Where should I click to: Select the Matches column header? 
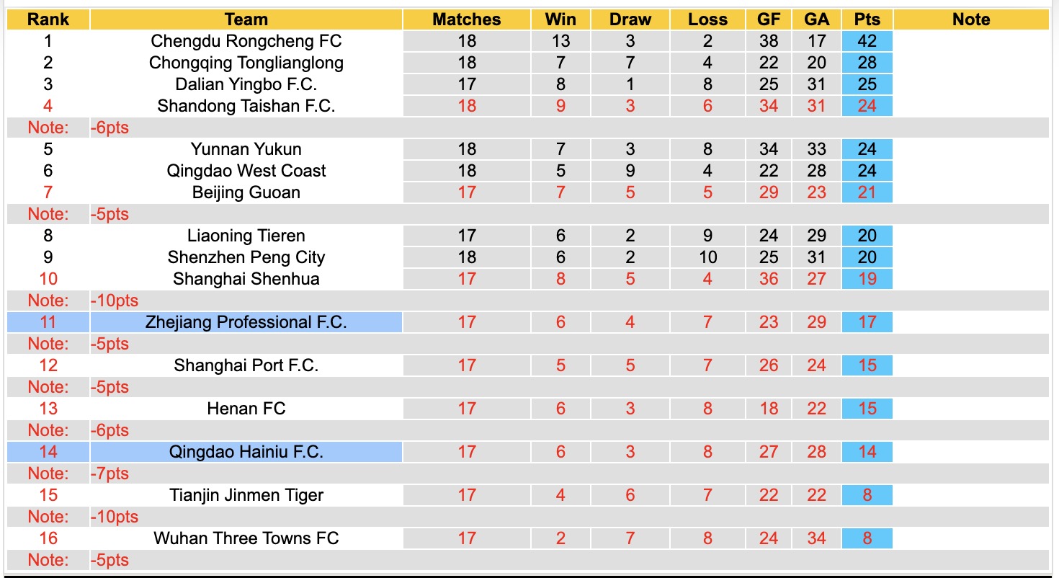467,19
